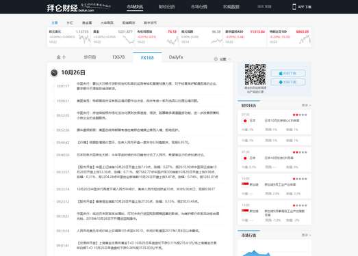Expand the 设置 settings dropdown
Screen dimensions: 358x256
[222, 59]
